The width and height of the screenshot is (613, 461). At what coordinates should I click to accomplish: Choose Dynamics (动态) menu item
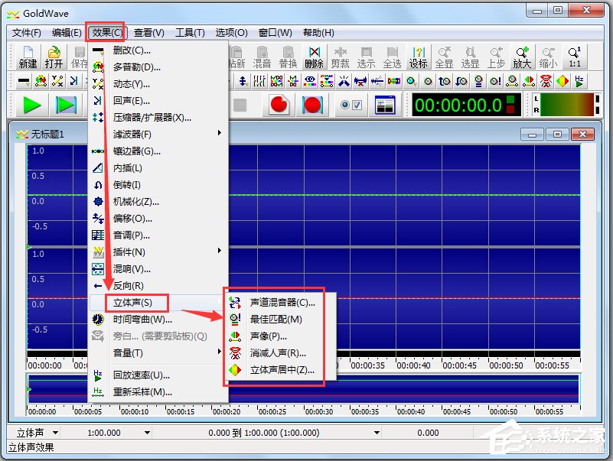(x=158, y=83)
